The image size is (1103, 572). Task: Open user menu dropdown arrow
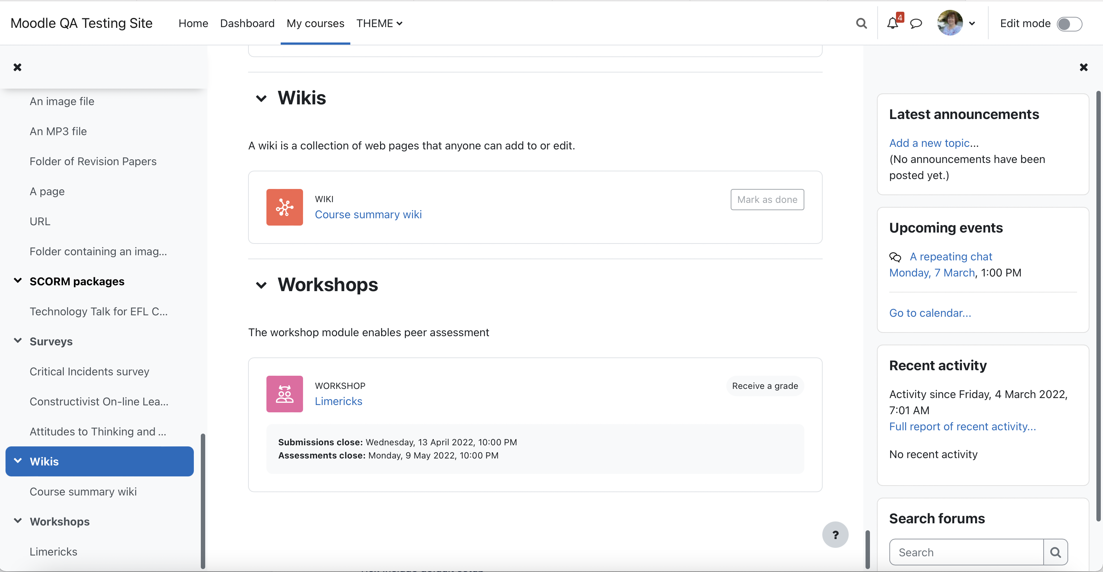click(972, 23)
